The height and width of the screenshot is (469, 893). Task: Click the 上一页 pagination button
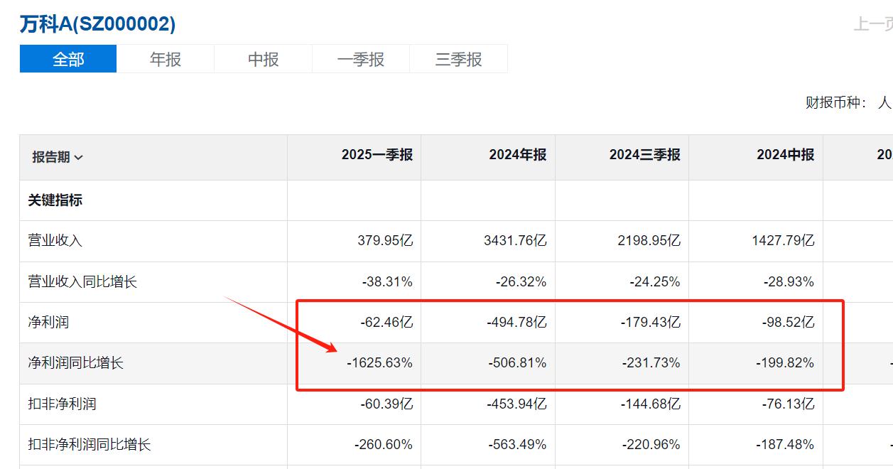pyautogui.click(x=872, y=24)
